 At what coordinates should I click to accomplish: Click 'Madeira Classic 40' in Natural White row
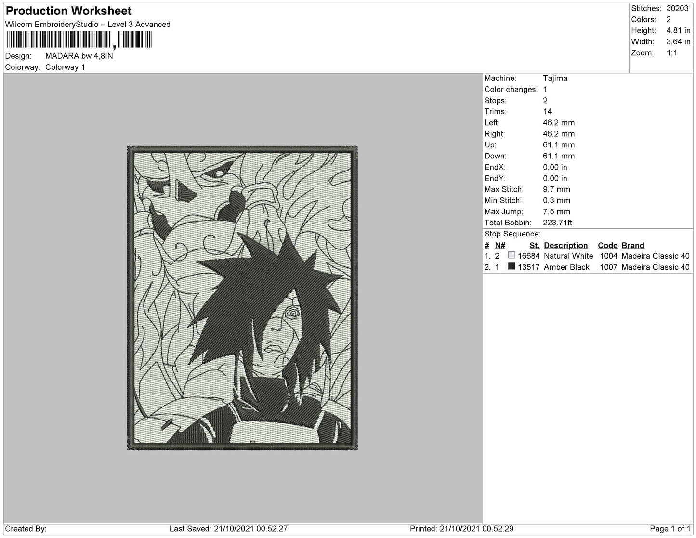(x=656, y=256)
